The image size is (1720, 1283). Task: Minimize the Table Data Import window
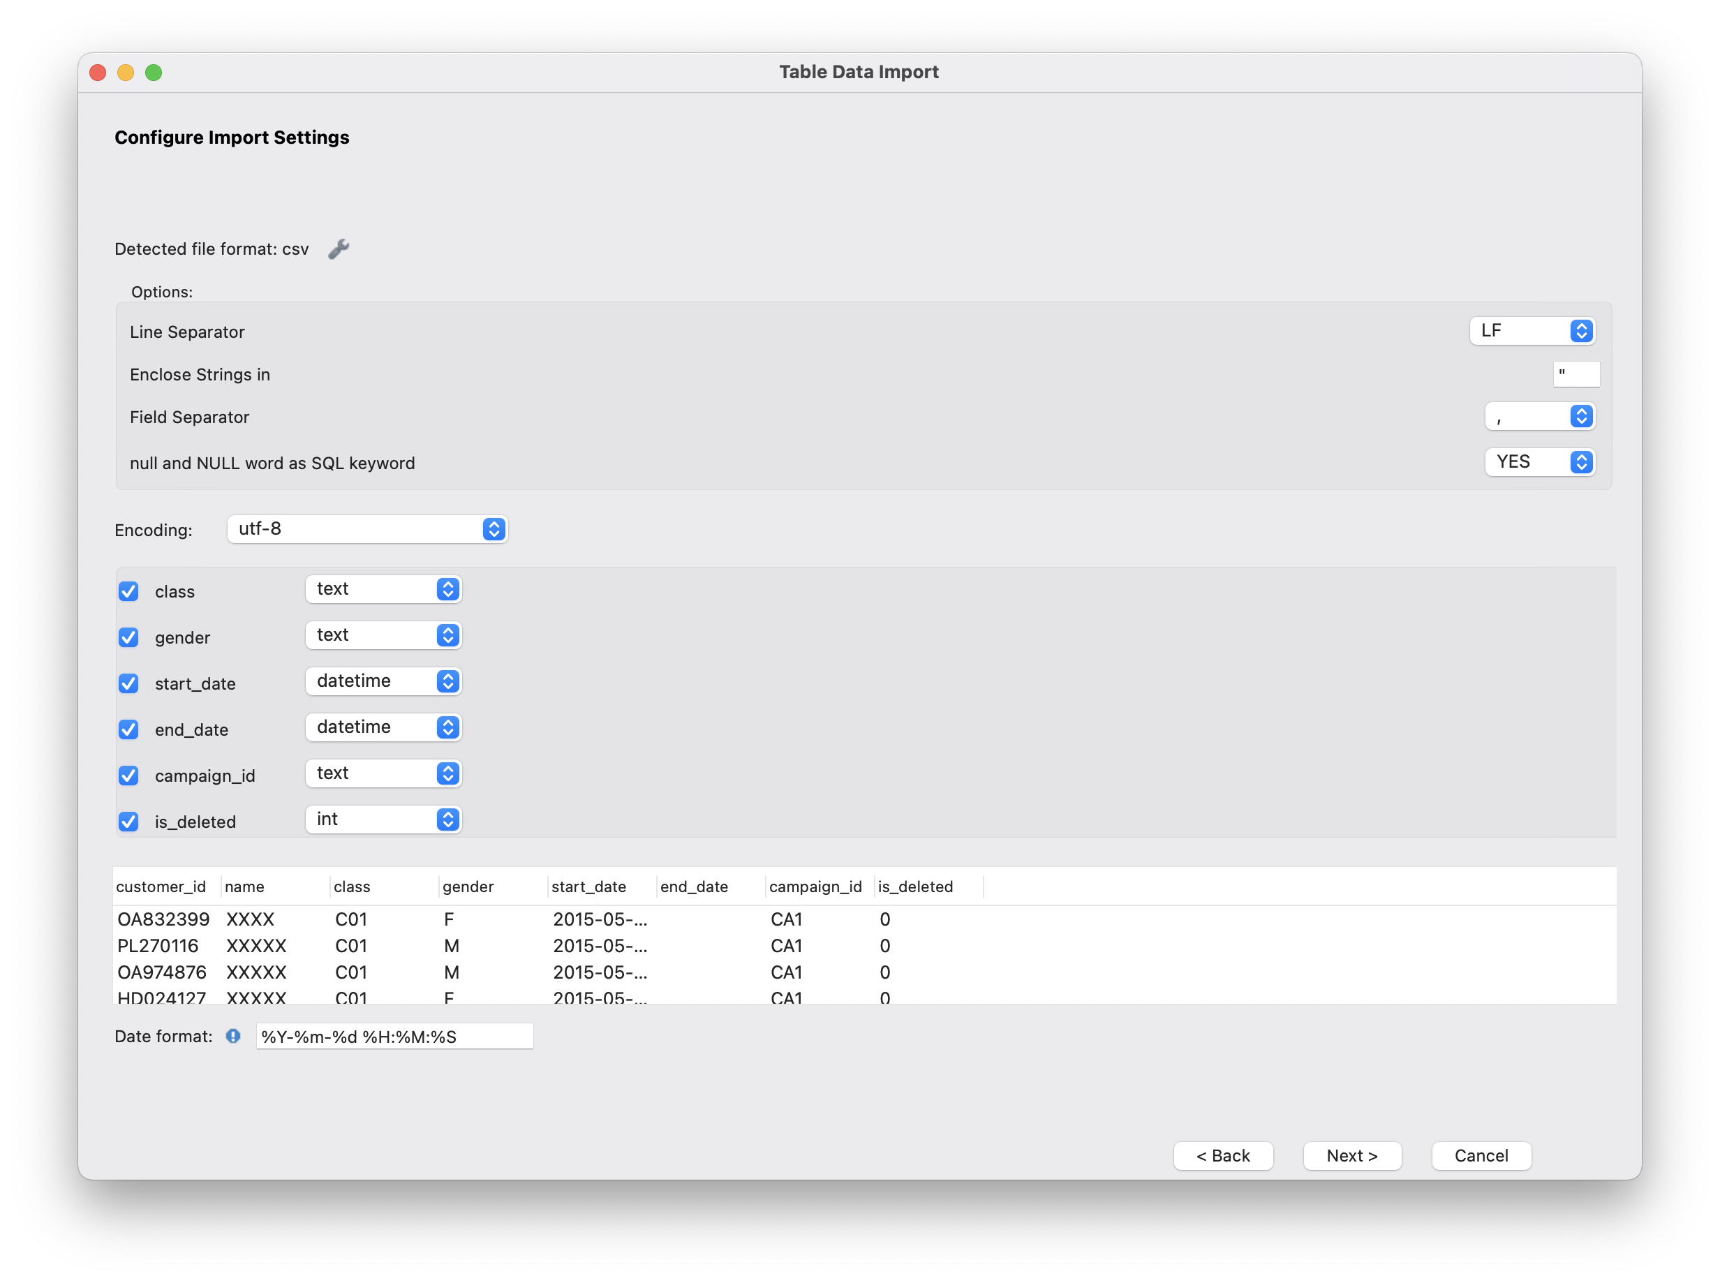point(126,72)
